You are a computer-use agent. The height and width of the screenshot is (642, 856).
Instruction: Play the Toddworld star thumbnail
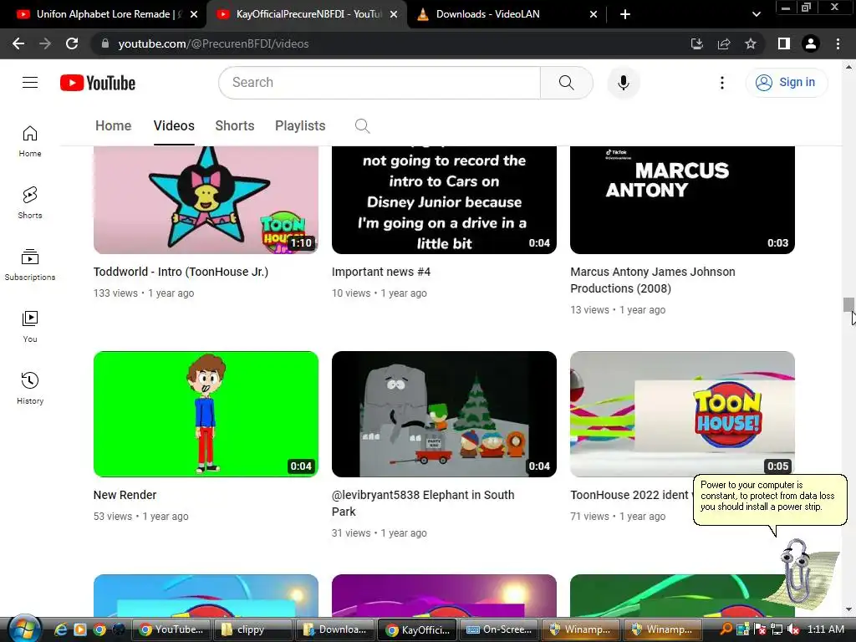coord(206,200)
